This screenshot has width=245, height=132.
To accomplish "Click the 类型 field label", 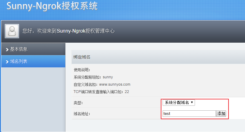I will coord(78,103).
